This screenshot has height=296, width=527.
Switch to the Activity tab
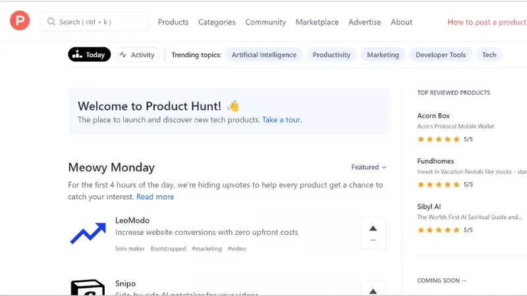point(138,55)
